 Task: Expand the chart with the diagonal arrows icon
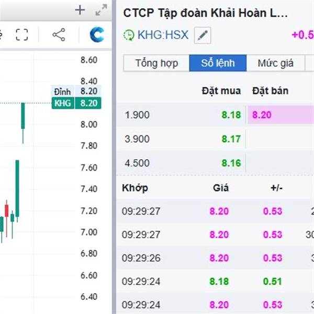click(x=101, y=10)
